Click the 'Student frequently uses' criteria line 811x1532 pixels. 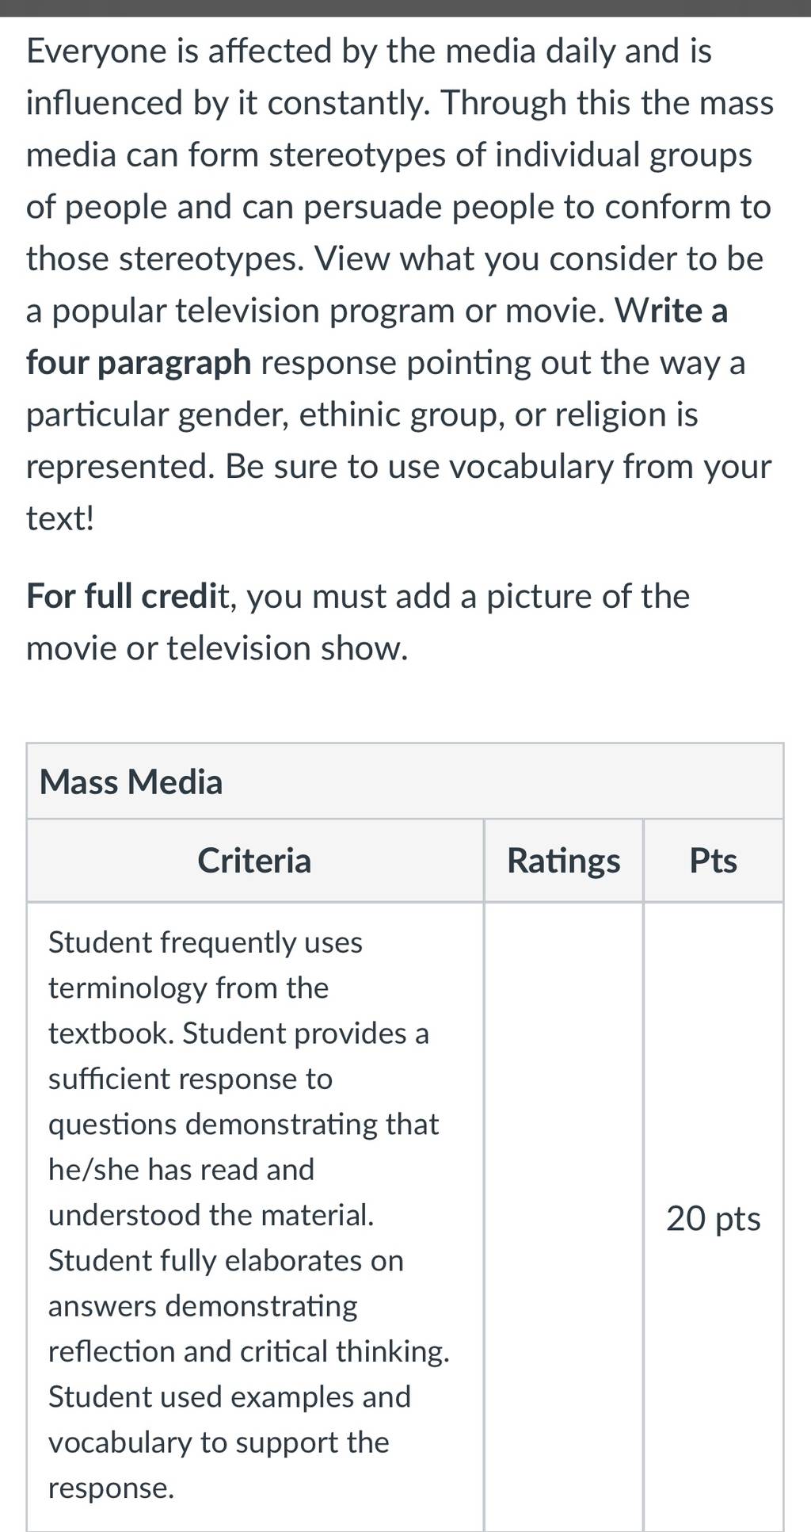click(206, 942)
